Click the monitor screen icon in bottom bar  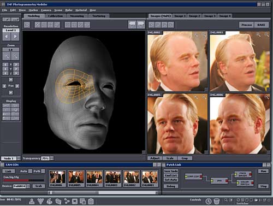75,201
